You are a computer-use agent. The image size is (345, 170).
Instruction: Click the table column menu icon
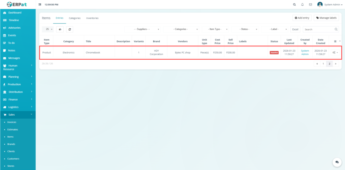point(335,41)
